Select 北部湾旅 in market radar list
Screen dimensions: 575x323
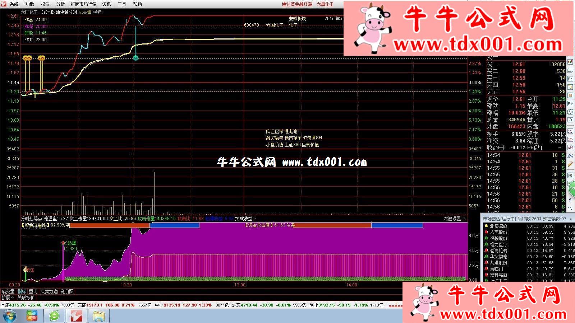coord(498,226)
